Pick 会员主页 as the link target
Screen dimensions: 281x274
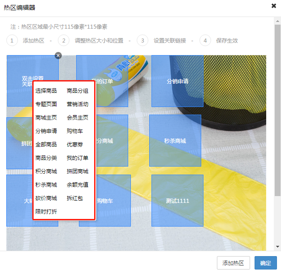[78, 118]
